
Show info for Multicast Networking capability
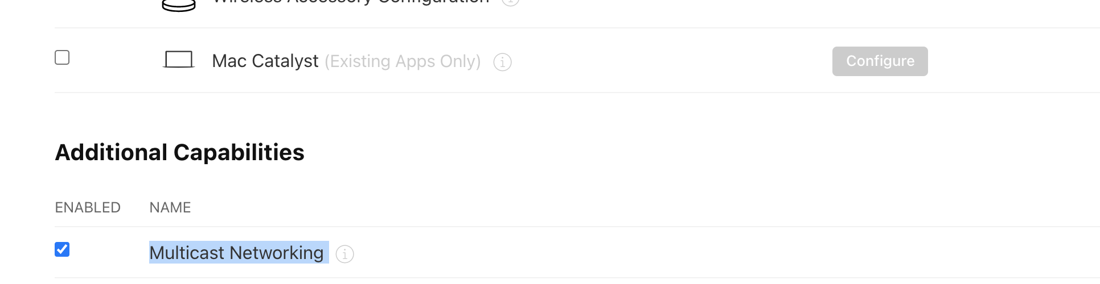click(344, 254)
